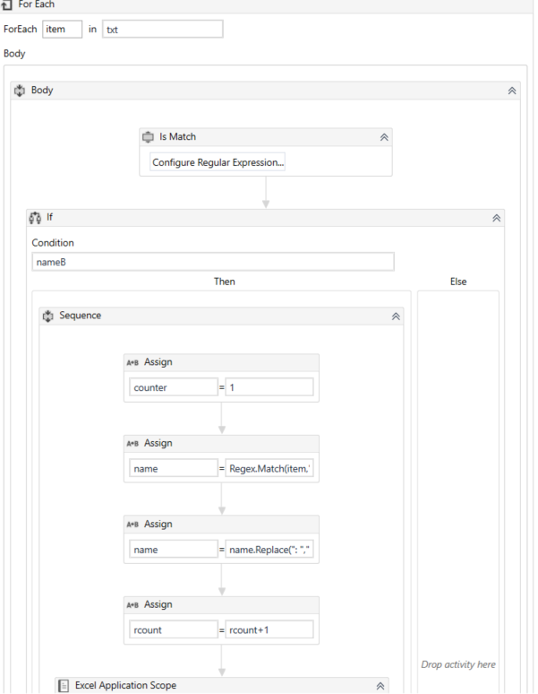Image resolution: width=538 pixels, height=694 pixels.
Task: Click the Body sequence icon
Action: point(20,91)
